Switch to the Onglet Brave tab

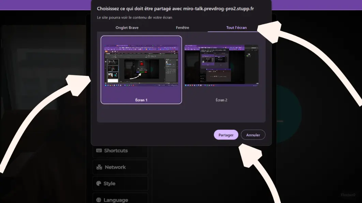(x=127, y=28)
